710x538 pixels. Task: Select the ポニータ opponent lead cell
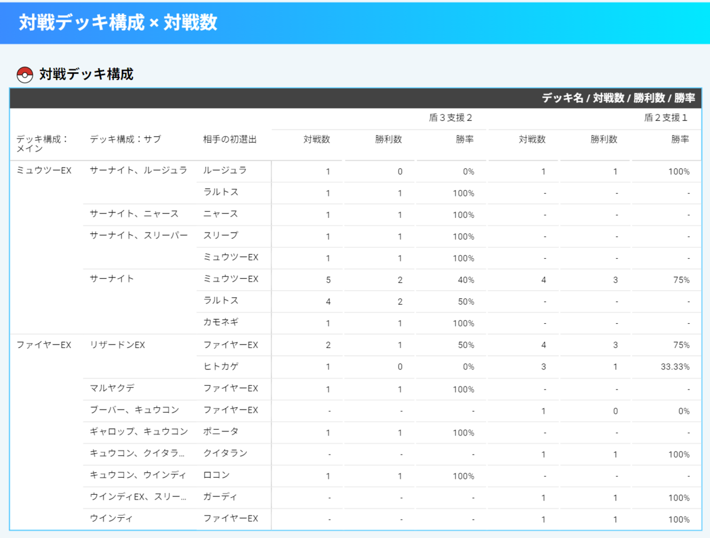220,431
